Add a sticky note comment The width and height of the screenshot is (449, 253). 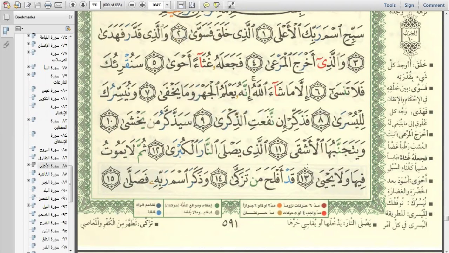click(206, 5)
